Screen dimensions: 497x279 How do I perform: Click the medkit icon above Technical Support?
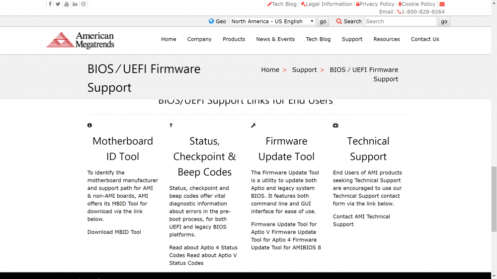pos(335,125)
